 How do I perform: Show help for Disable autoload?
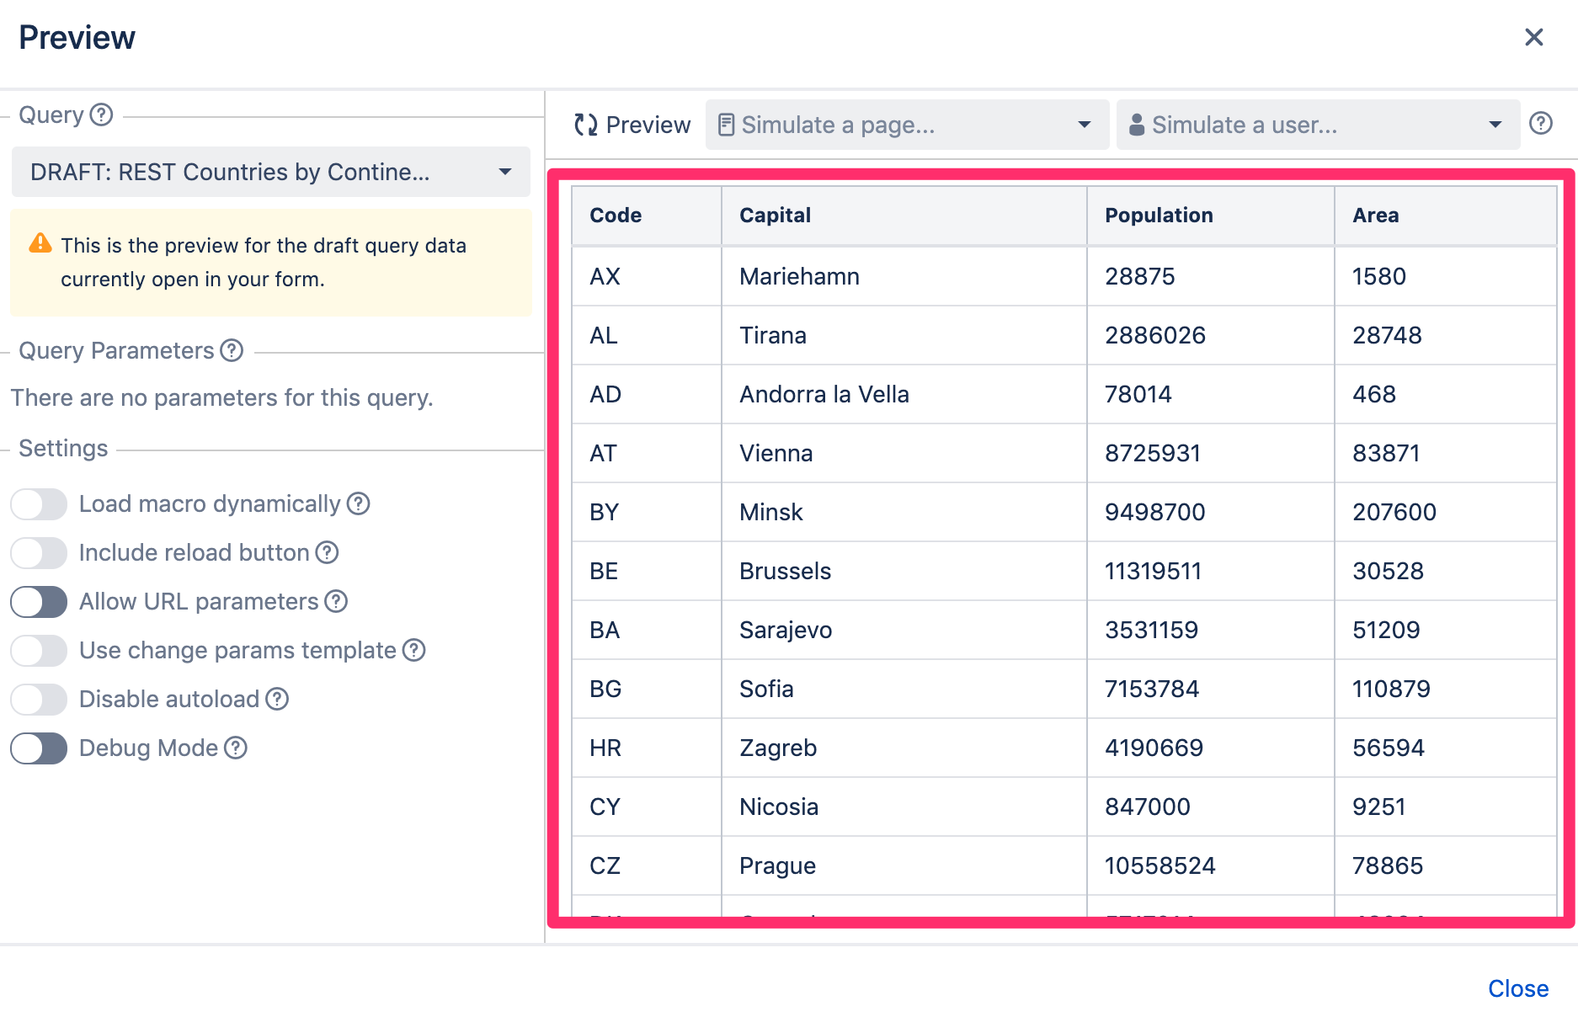[x=277, y=699]
